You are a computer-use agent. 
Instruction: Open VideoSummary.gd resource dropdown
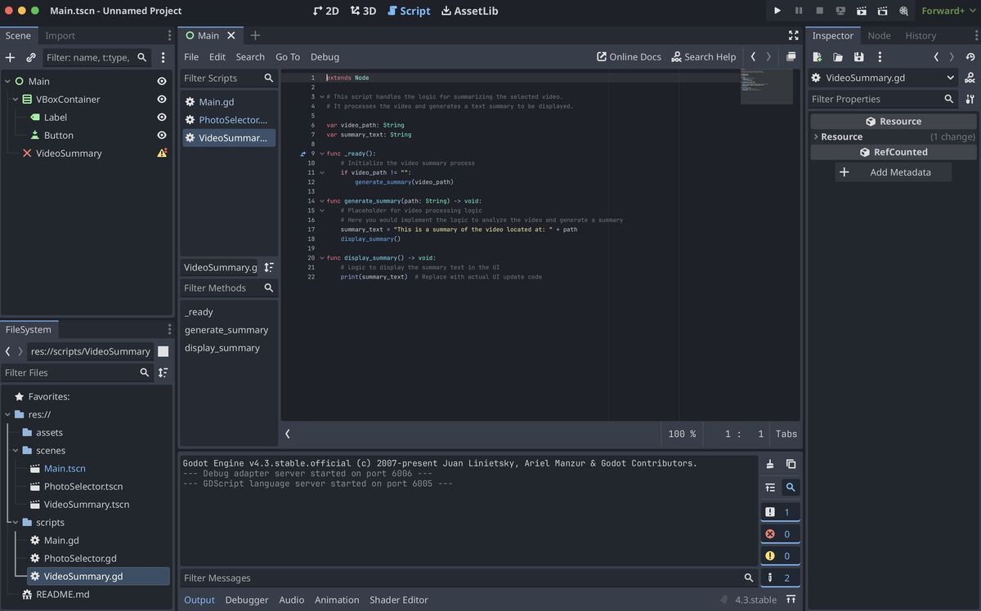coord(884,78)
